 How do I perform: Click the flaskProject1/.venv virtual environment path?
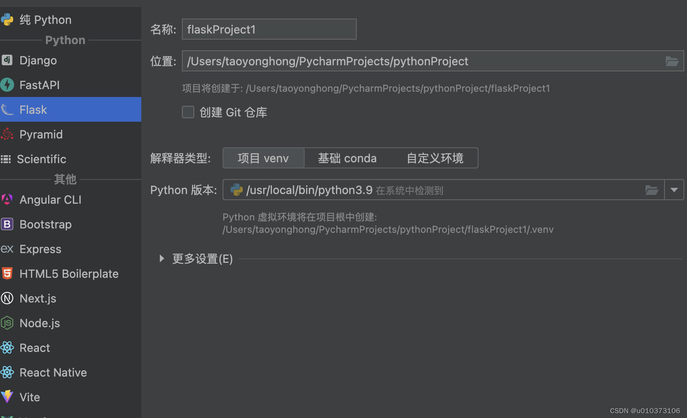pos(388,229)
